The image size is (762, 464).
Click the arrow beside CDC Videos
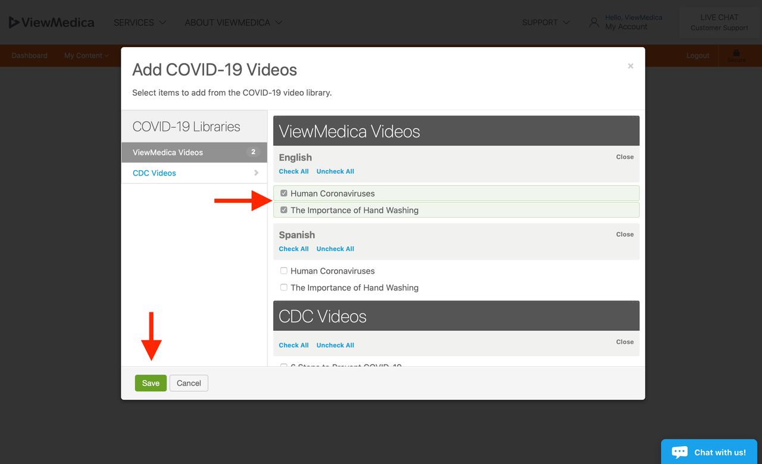256,173
